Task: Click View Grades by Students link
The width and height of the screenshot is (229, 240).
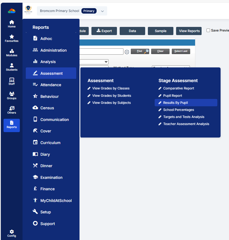Action: click(112, 96)
